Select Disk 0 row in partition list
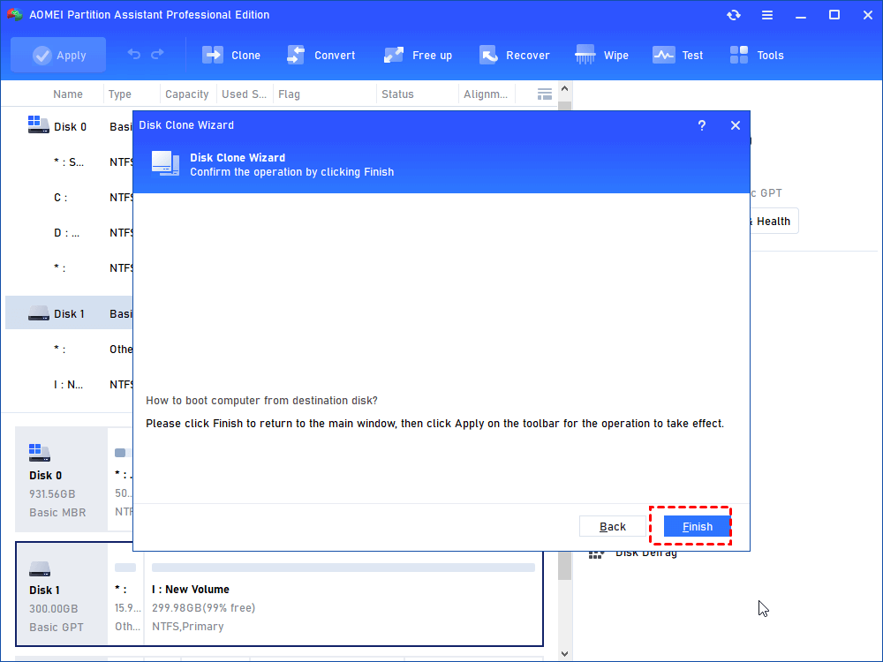Viewport: 883px width, 662px height. point(70,126)
